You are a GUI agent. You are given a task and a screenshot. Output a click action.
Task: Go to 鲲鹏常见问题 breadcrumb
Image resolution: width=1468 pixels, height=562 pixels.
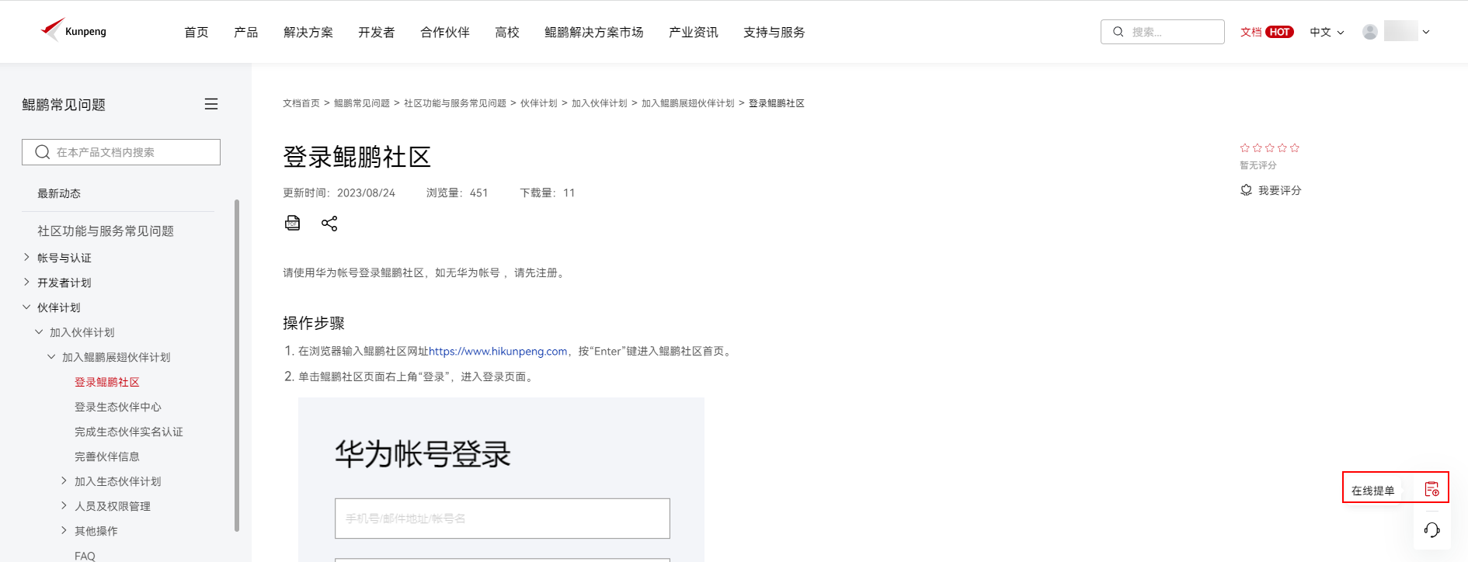click(362, 103)
